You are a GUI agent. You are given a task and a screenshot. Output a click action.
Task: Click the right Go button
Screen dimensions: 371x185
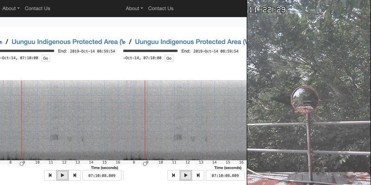click(x=169, y=58)
